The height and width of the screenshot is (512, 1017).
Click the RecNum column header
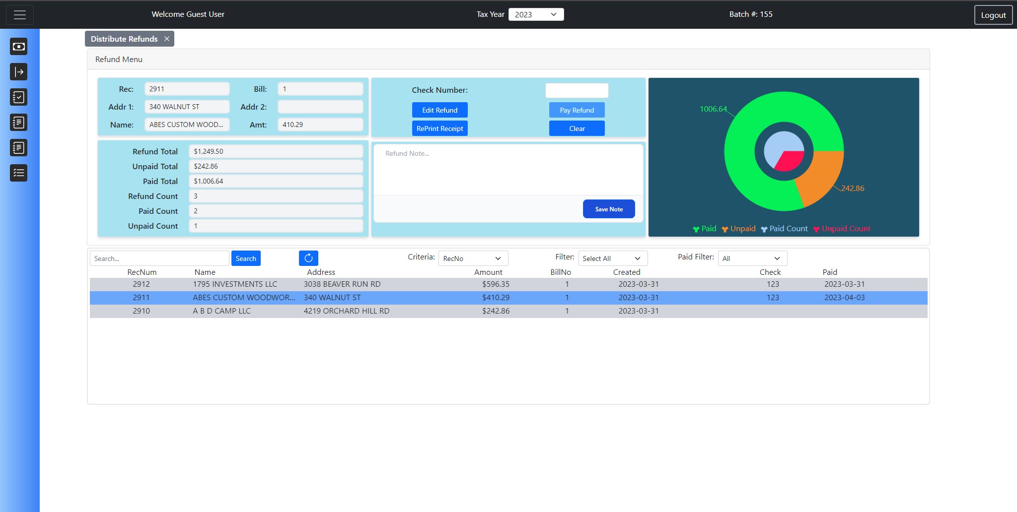pos(142,272)
